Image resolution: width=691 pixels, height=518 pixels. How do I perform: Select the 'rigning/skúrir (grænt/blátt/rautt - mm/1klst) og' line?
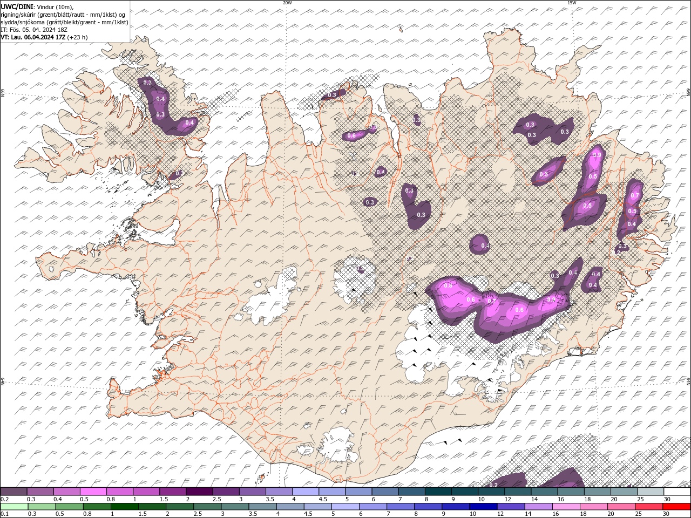(x=63, y=14)
